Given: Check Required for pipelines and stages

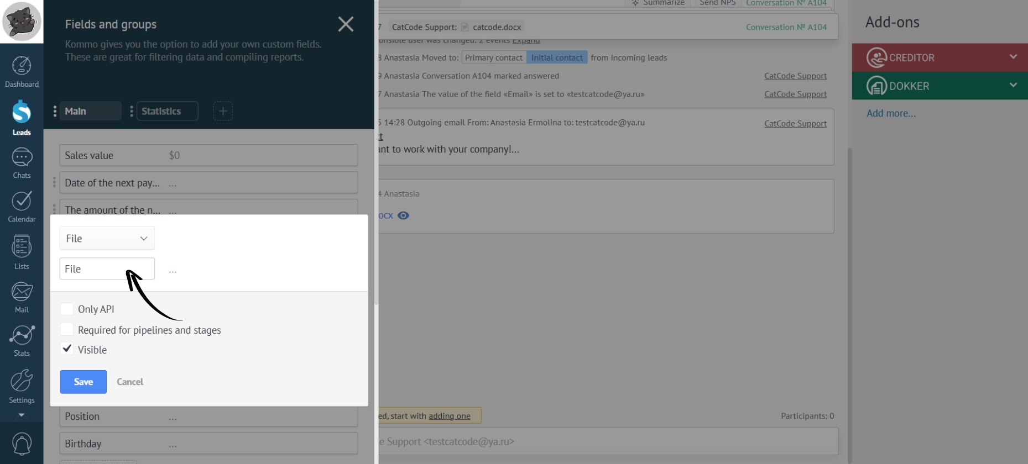Looking at the screenshot, I should point(67,330).
